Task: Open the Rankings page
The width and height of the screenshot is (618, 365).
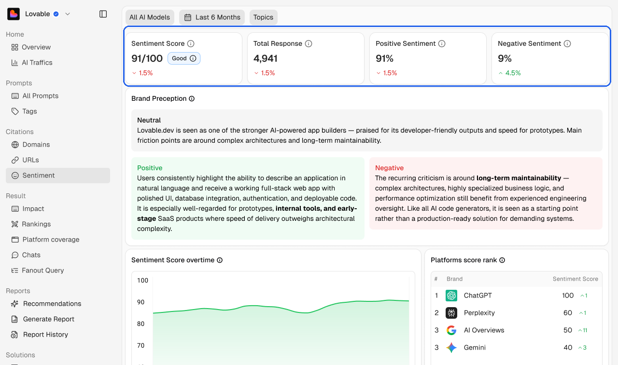Action: pyautogui.click(x=58, y=224)
